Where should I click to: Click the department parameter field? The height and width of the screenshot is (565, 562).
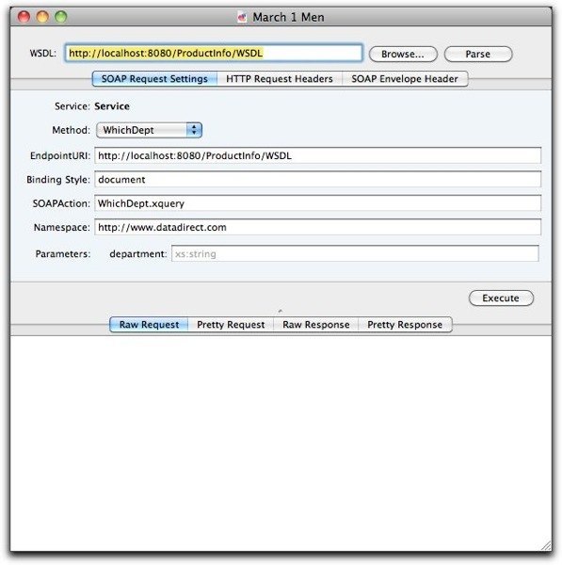(355, 253)
